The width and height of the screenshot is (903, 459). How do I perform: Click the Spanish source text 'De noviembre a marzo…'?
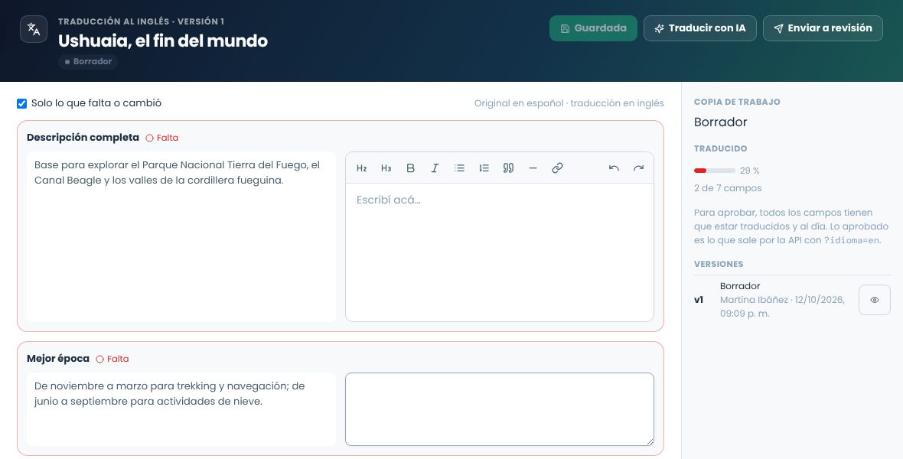(169, 394)
